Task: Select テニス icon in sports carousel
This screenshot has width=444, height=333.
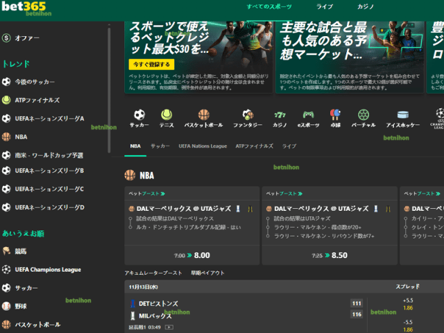Action: click(x=166, y=114)
